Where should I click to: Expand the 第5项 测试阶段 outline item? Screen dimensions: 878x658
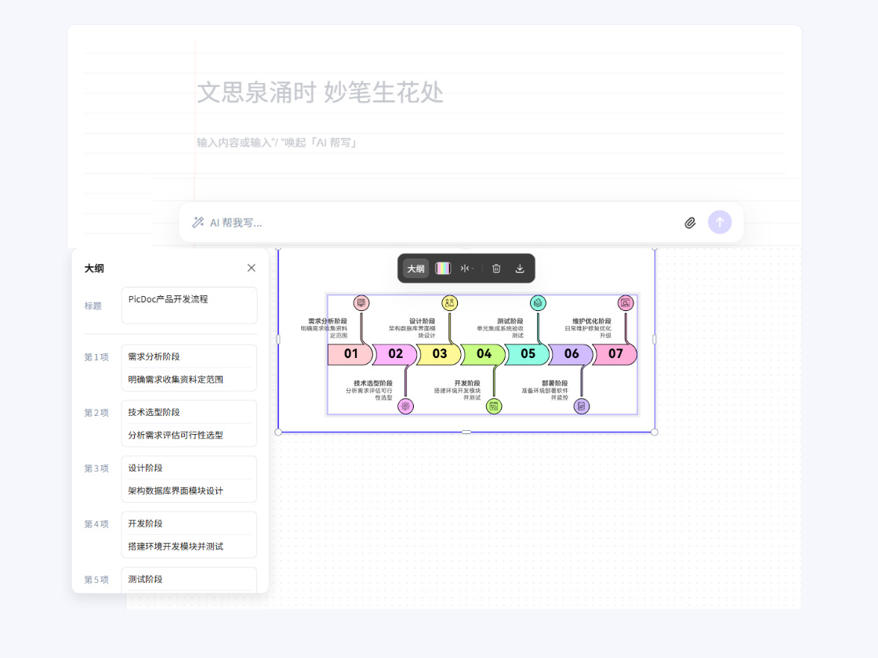click(188, 580)
